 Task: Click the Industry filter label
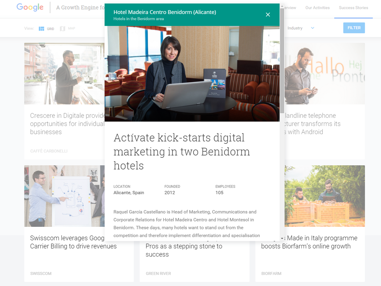(x=295, y=28)
